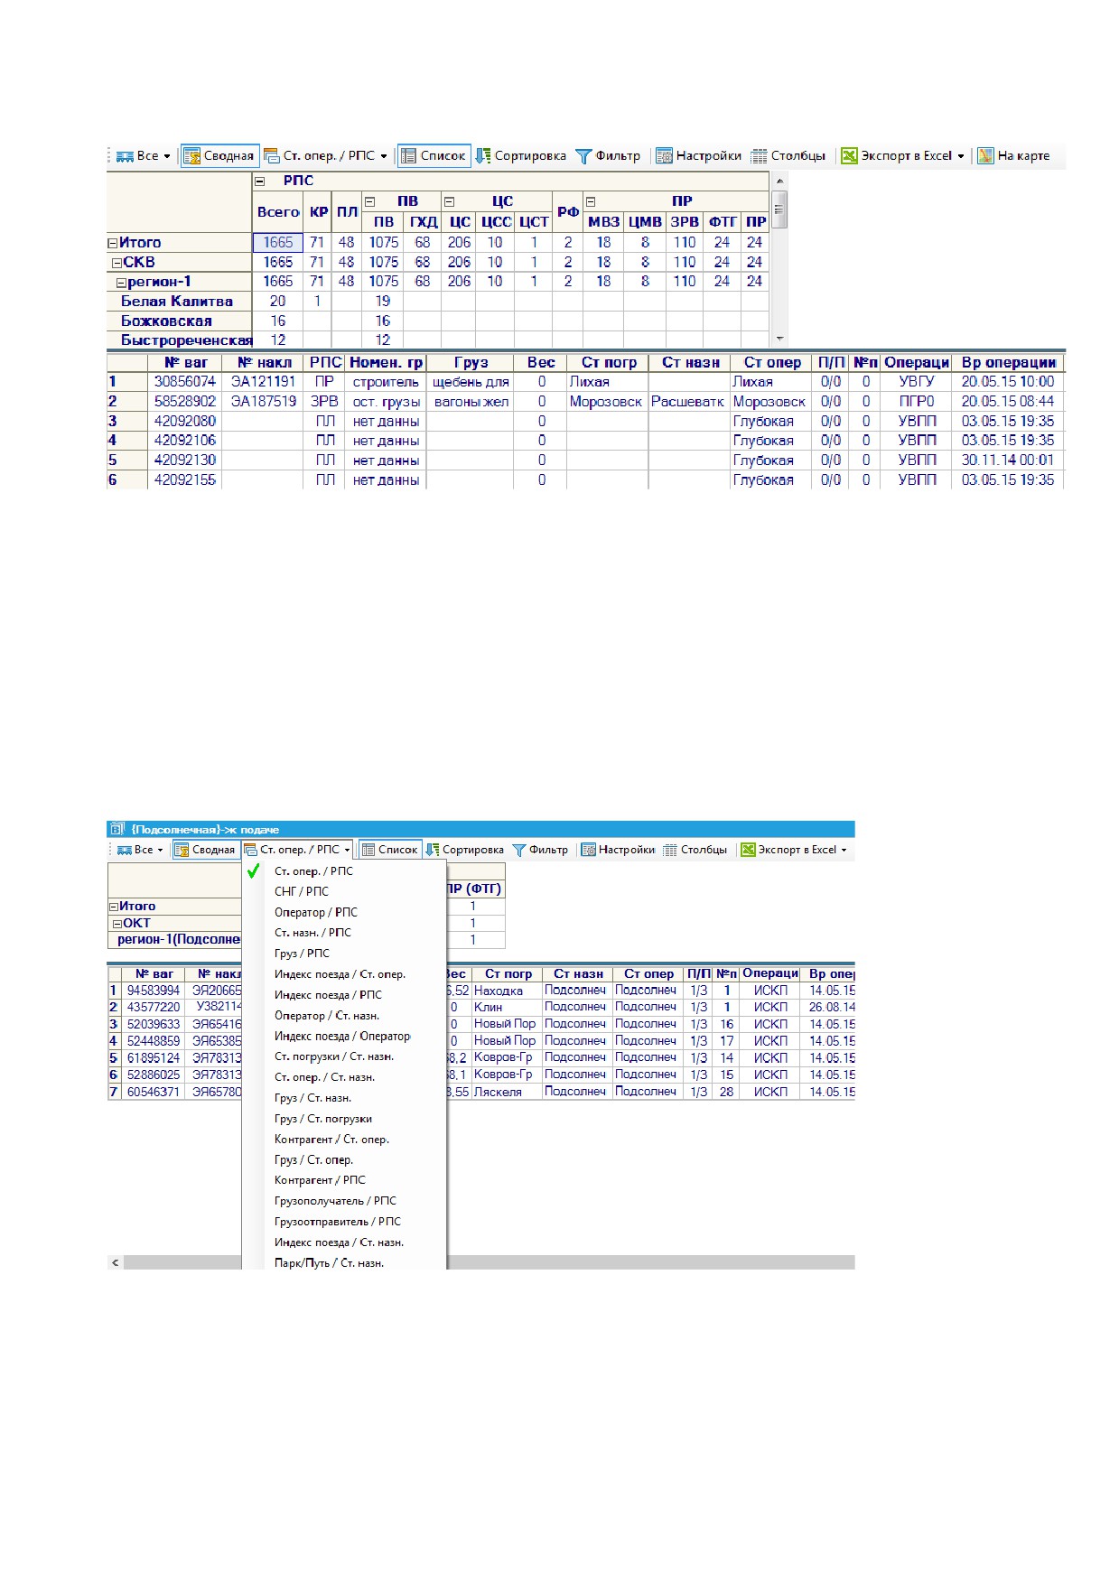Choose Грузополучатель / РПС entry
This screenshot has height=1582, width=1119.
pos(344,1201)
